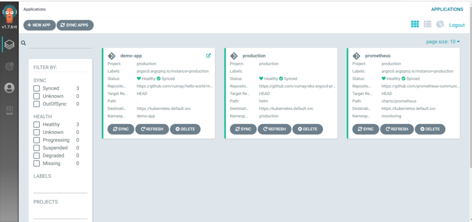Screen dimensions: 472x222
Task: Open the Applications layers icon in sidebar
Action: 9,45
